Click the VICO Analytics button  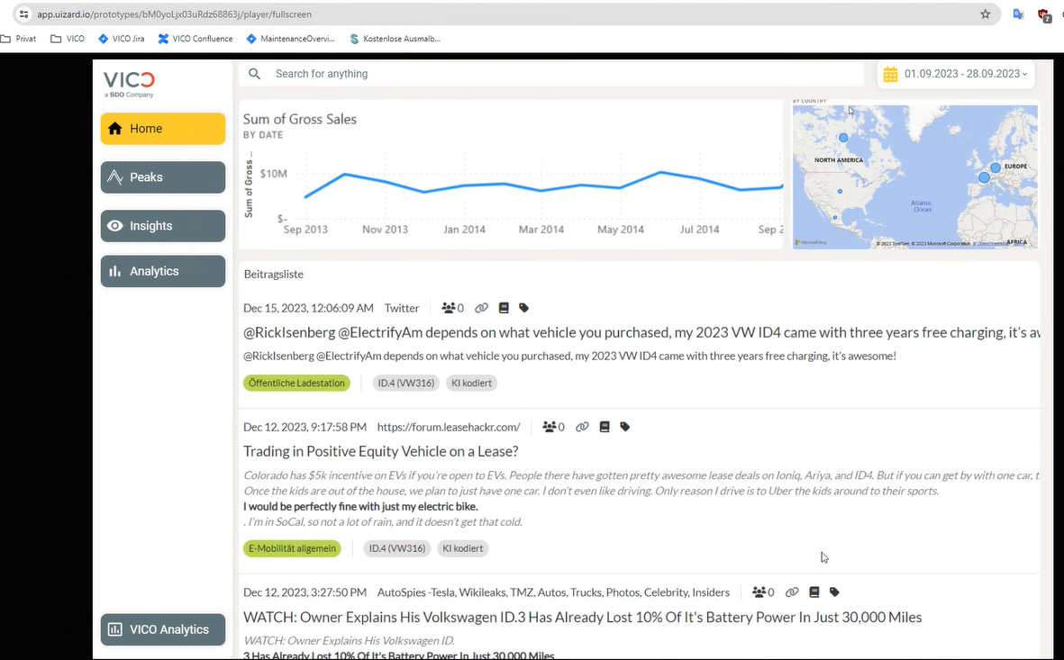click(163, 629)
